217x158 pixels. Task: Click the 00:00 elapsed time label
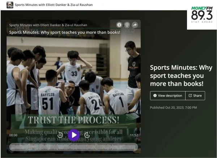pos(13,135)
